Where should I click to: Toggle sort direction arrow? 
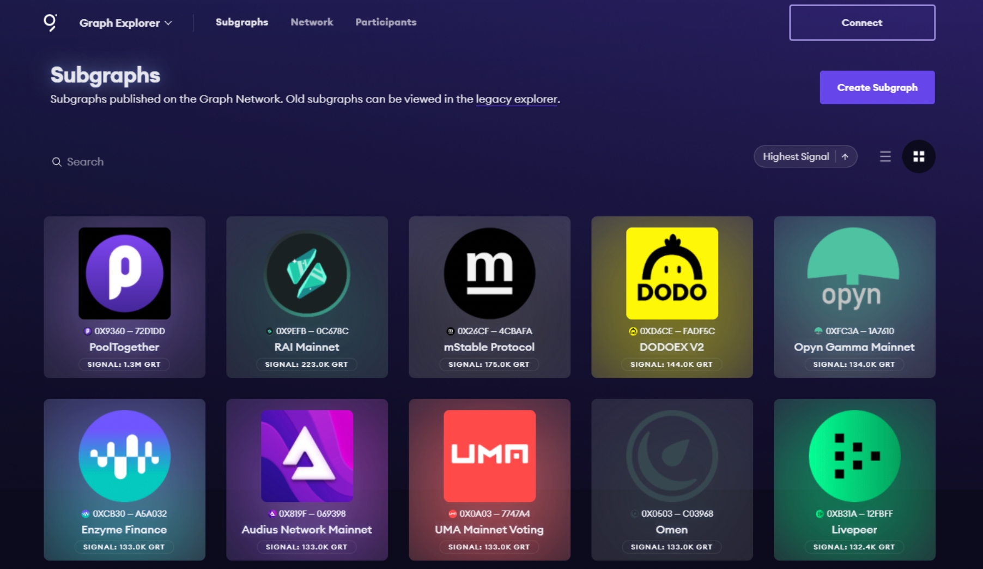(845, 157)
